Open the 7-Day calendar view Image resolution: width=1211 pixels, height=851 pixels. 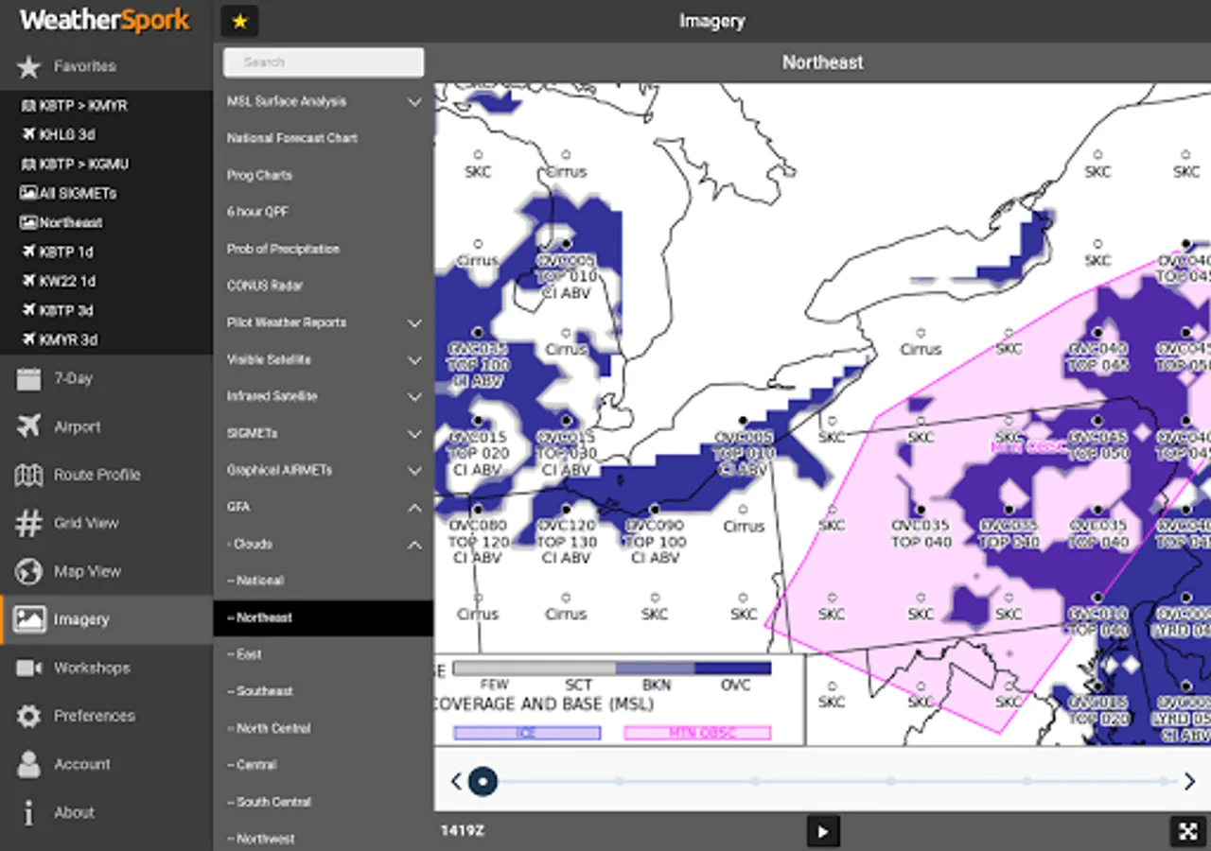(x=73, y=378)
